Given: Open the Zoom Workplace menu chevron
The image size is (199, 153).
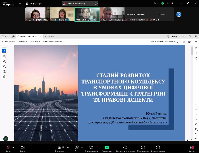Looking at the screenshot, I should point(20,4).
